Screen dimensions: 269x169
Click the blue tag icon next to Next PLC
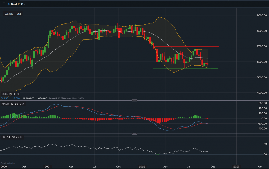pos(9,4)
